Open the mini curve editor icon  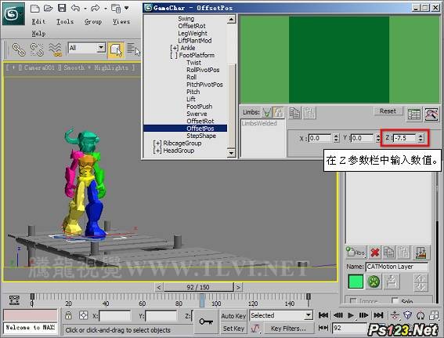coord(14,300)
